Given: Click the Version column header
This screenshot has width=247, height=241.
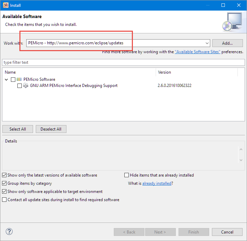Looking at the screenshot, I should click(197, 72).
